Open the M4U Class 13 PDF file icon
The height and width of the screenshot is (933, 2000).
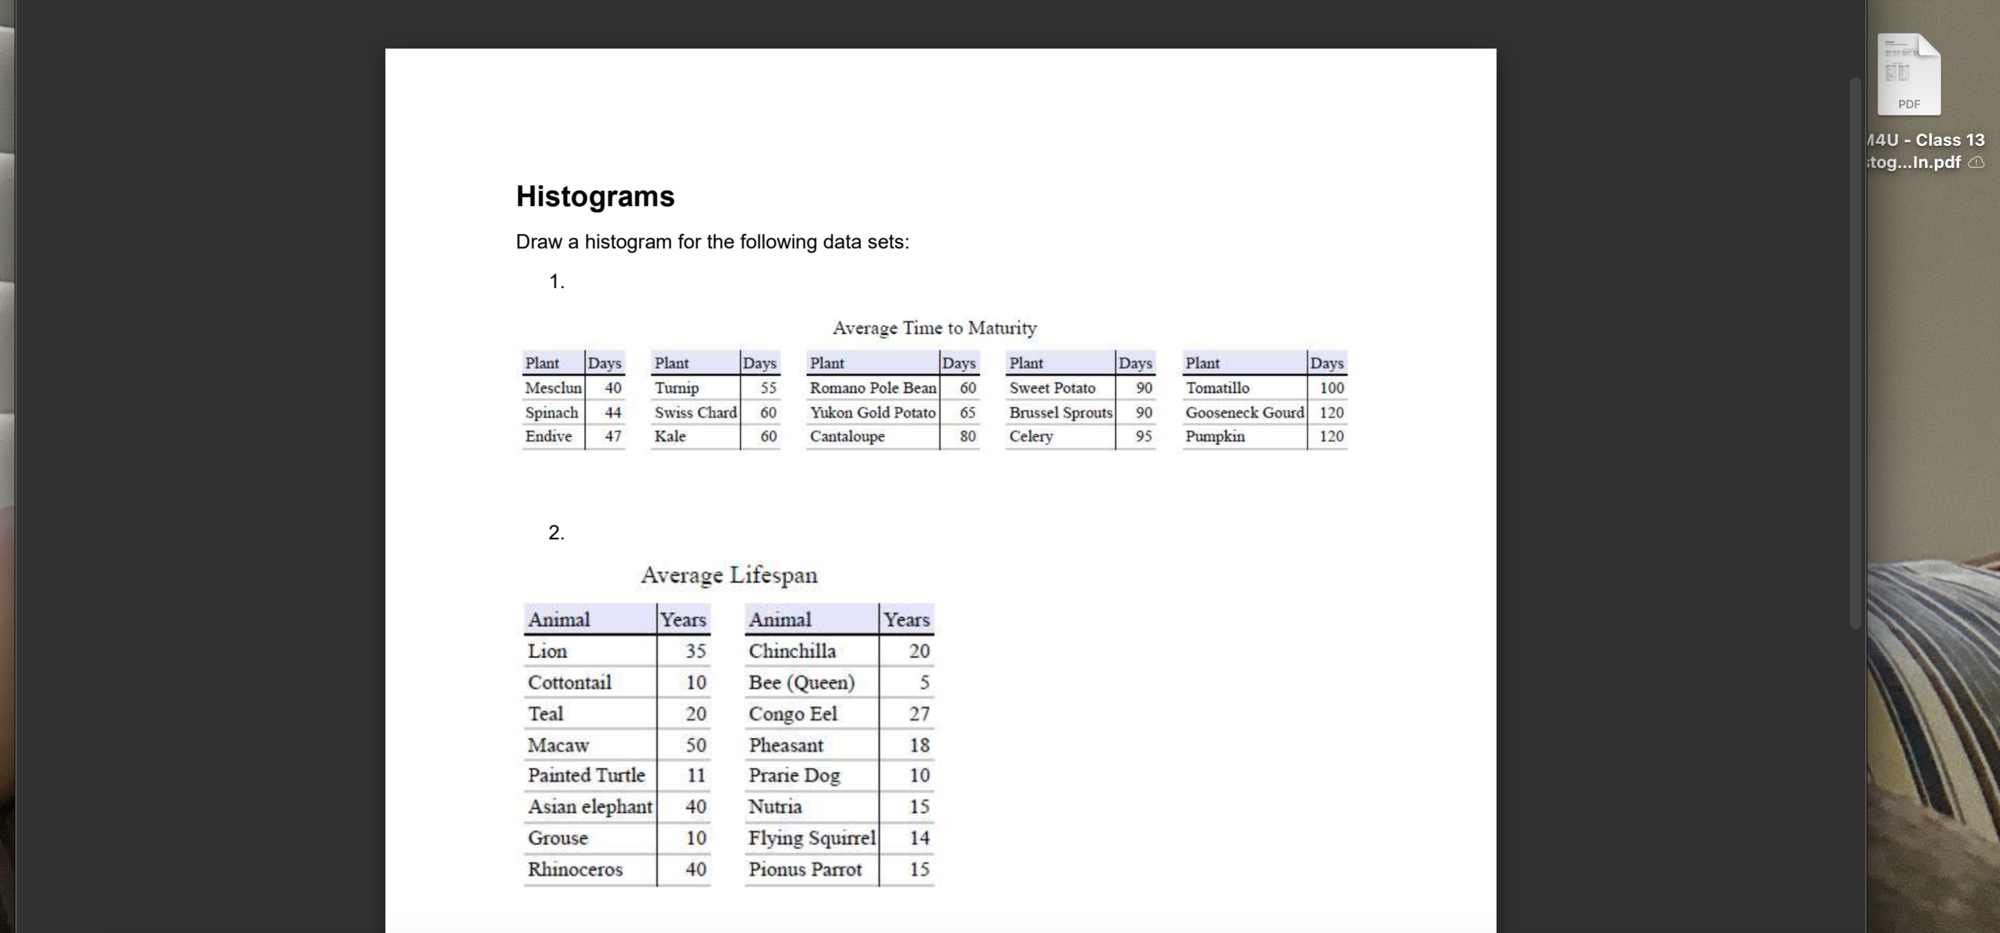pos(1908,75)
